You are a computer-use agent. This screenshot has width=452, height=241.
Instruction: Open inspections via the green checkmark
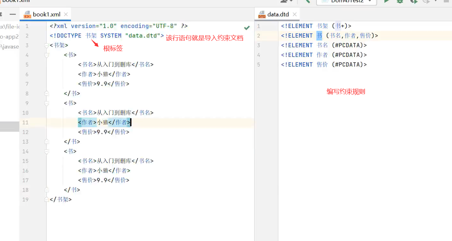coord(247,28)
